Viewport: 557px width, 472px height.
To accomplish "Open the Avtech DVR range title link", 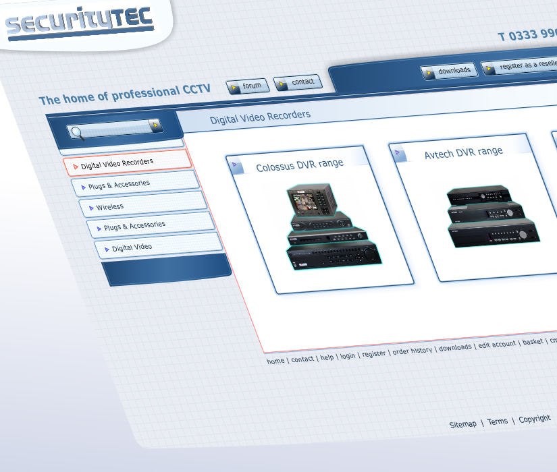I will (464, 153).
